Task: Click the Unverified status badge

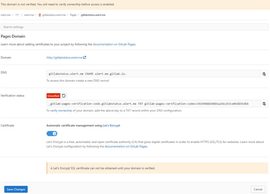Action: [x=53, y=96]
